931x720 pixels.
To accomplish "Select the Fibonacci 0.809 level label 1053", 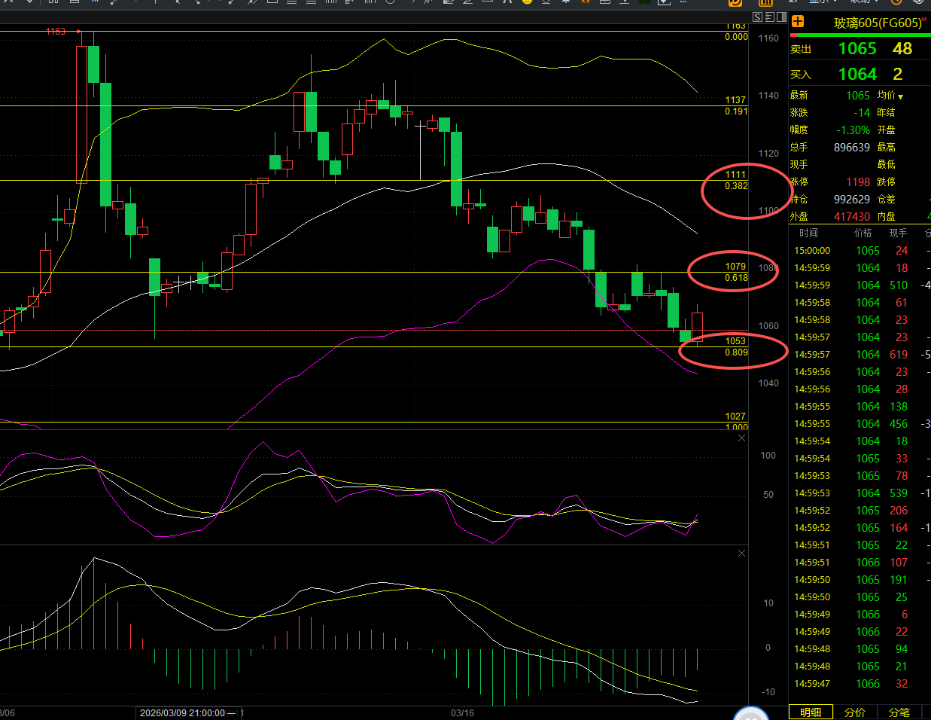I will pyautogui.click(x=735, y=341).
